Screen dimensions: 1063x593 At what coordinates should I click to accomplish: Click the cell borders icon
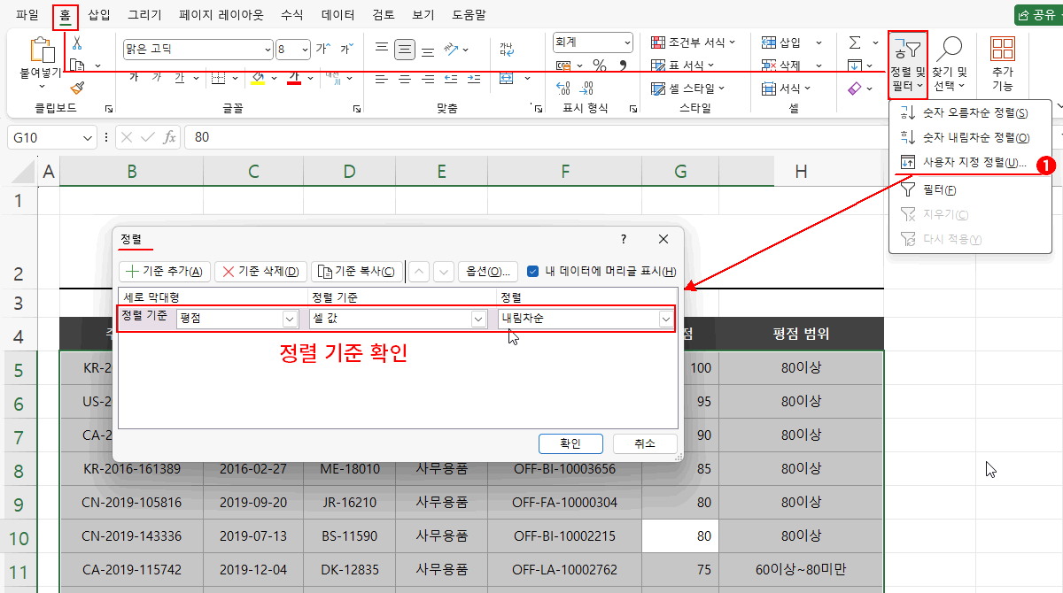pos(218,78)
